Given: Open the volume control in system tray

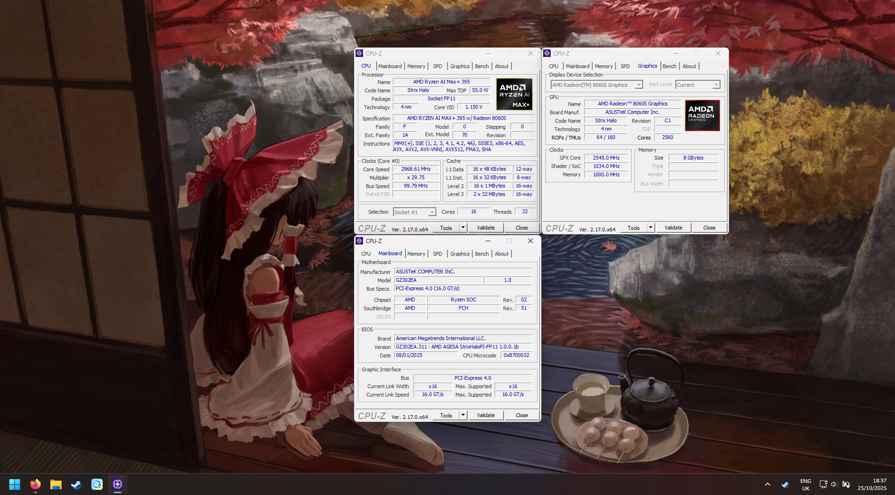Looking at the screenshot, I should click(834, 484).
